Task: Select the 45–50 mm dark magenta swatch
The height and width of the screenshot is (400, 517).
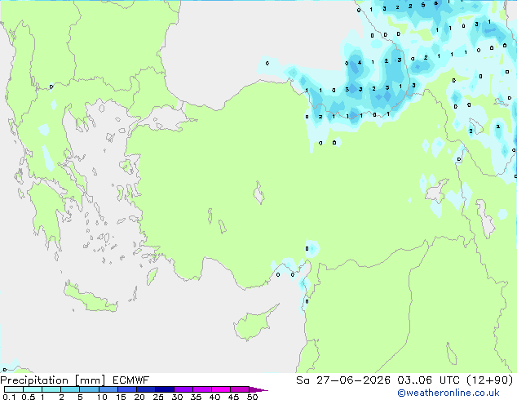Action: (240, 389)
